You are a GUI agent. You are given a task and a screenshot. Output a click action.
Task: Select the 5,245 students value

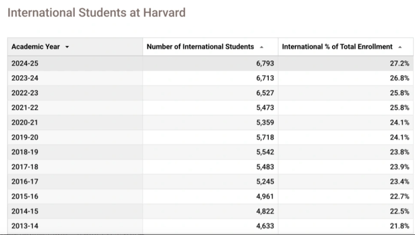265,182
